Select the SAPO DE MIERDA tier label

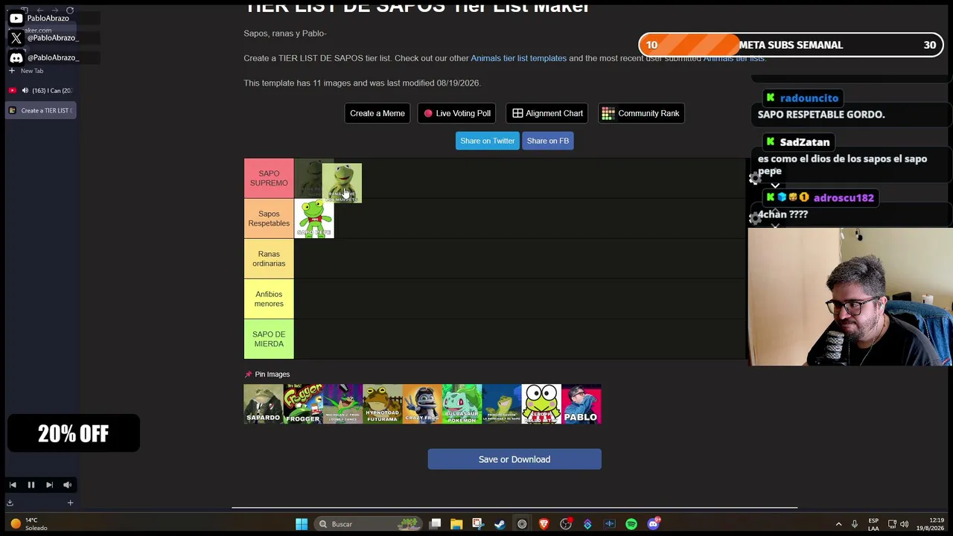tap(269, 339)
